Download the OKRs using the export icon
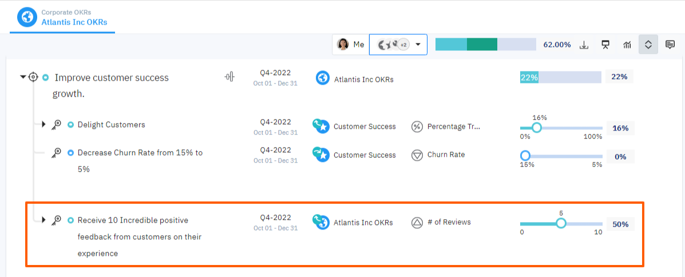The height and width of the screenshot is (277, 685). (x=584, y=45)
